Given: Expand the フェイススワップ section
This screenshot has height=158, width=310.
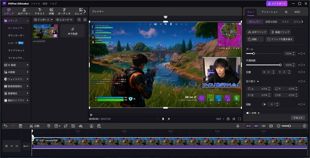Looking at the screenshot, I should [x=16, y=79].
